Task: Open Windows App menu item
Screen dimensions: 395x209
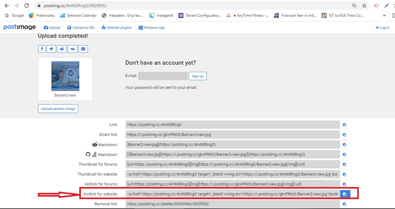Action: point(152,27)
